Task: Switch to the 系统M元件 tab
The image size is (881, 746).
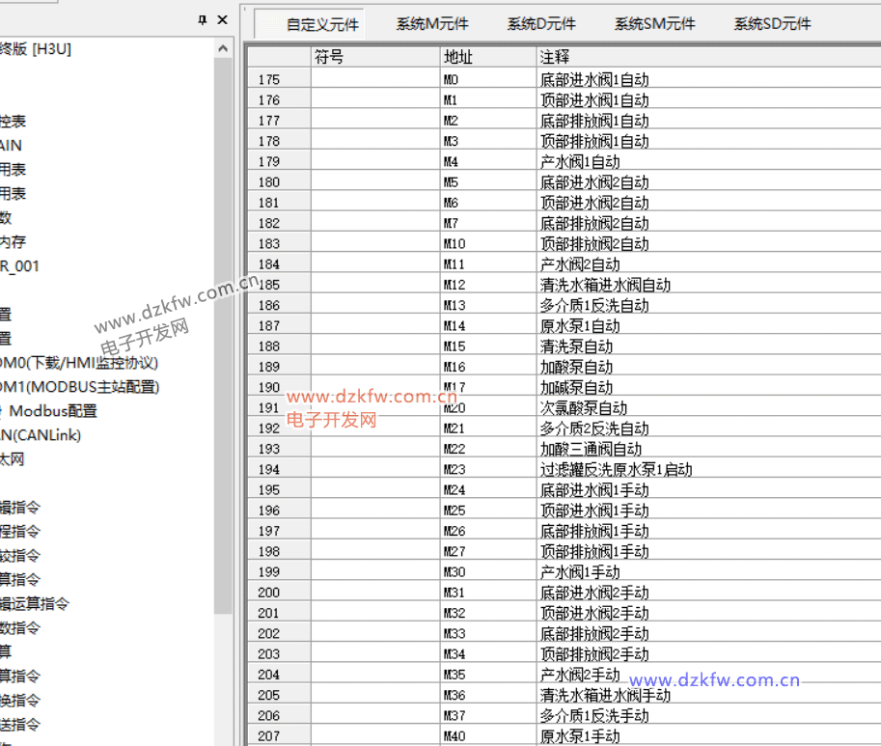Action: tap(431, 24)
